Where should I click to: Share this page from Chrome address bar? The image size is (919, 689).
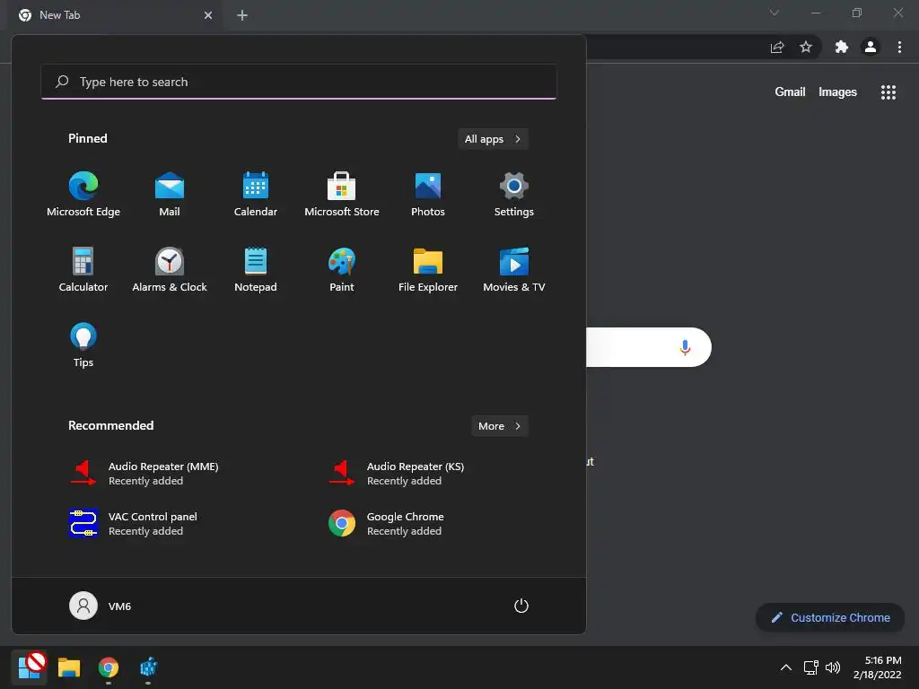[x=777, y=48]
